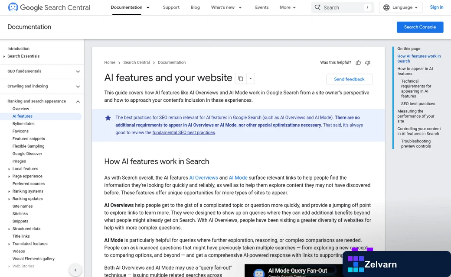Jump to Controlling your content in AI features
This screenshot has height=277, width=451.
tap(419, 131)
